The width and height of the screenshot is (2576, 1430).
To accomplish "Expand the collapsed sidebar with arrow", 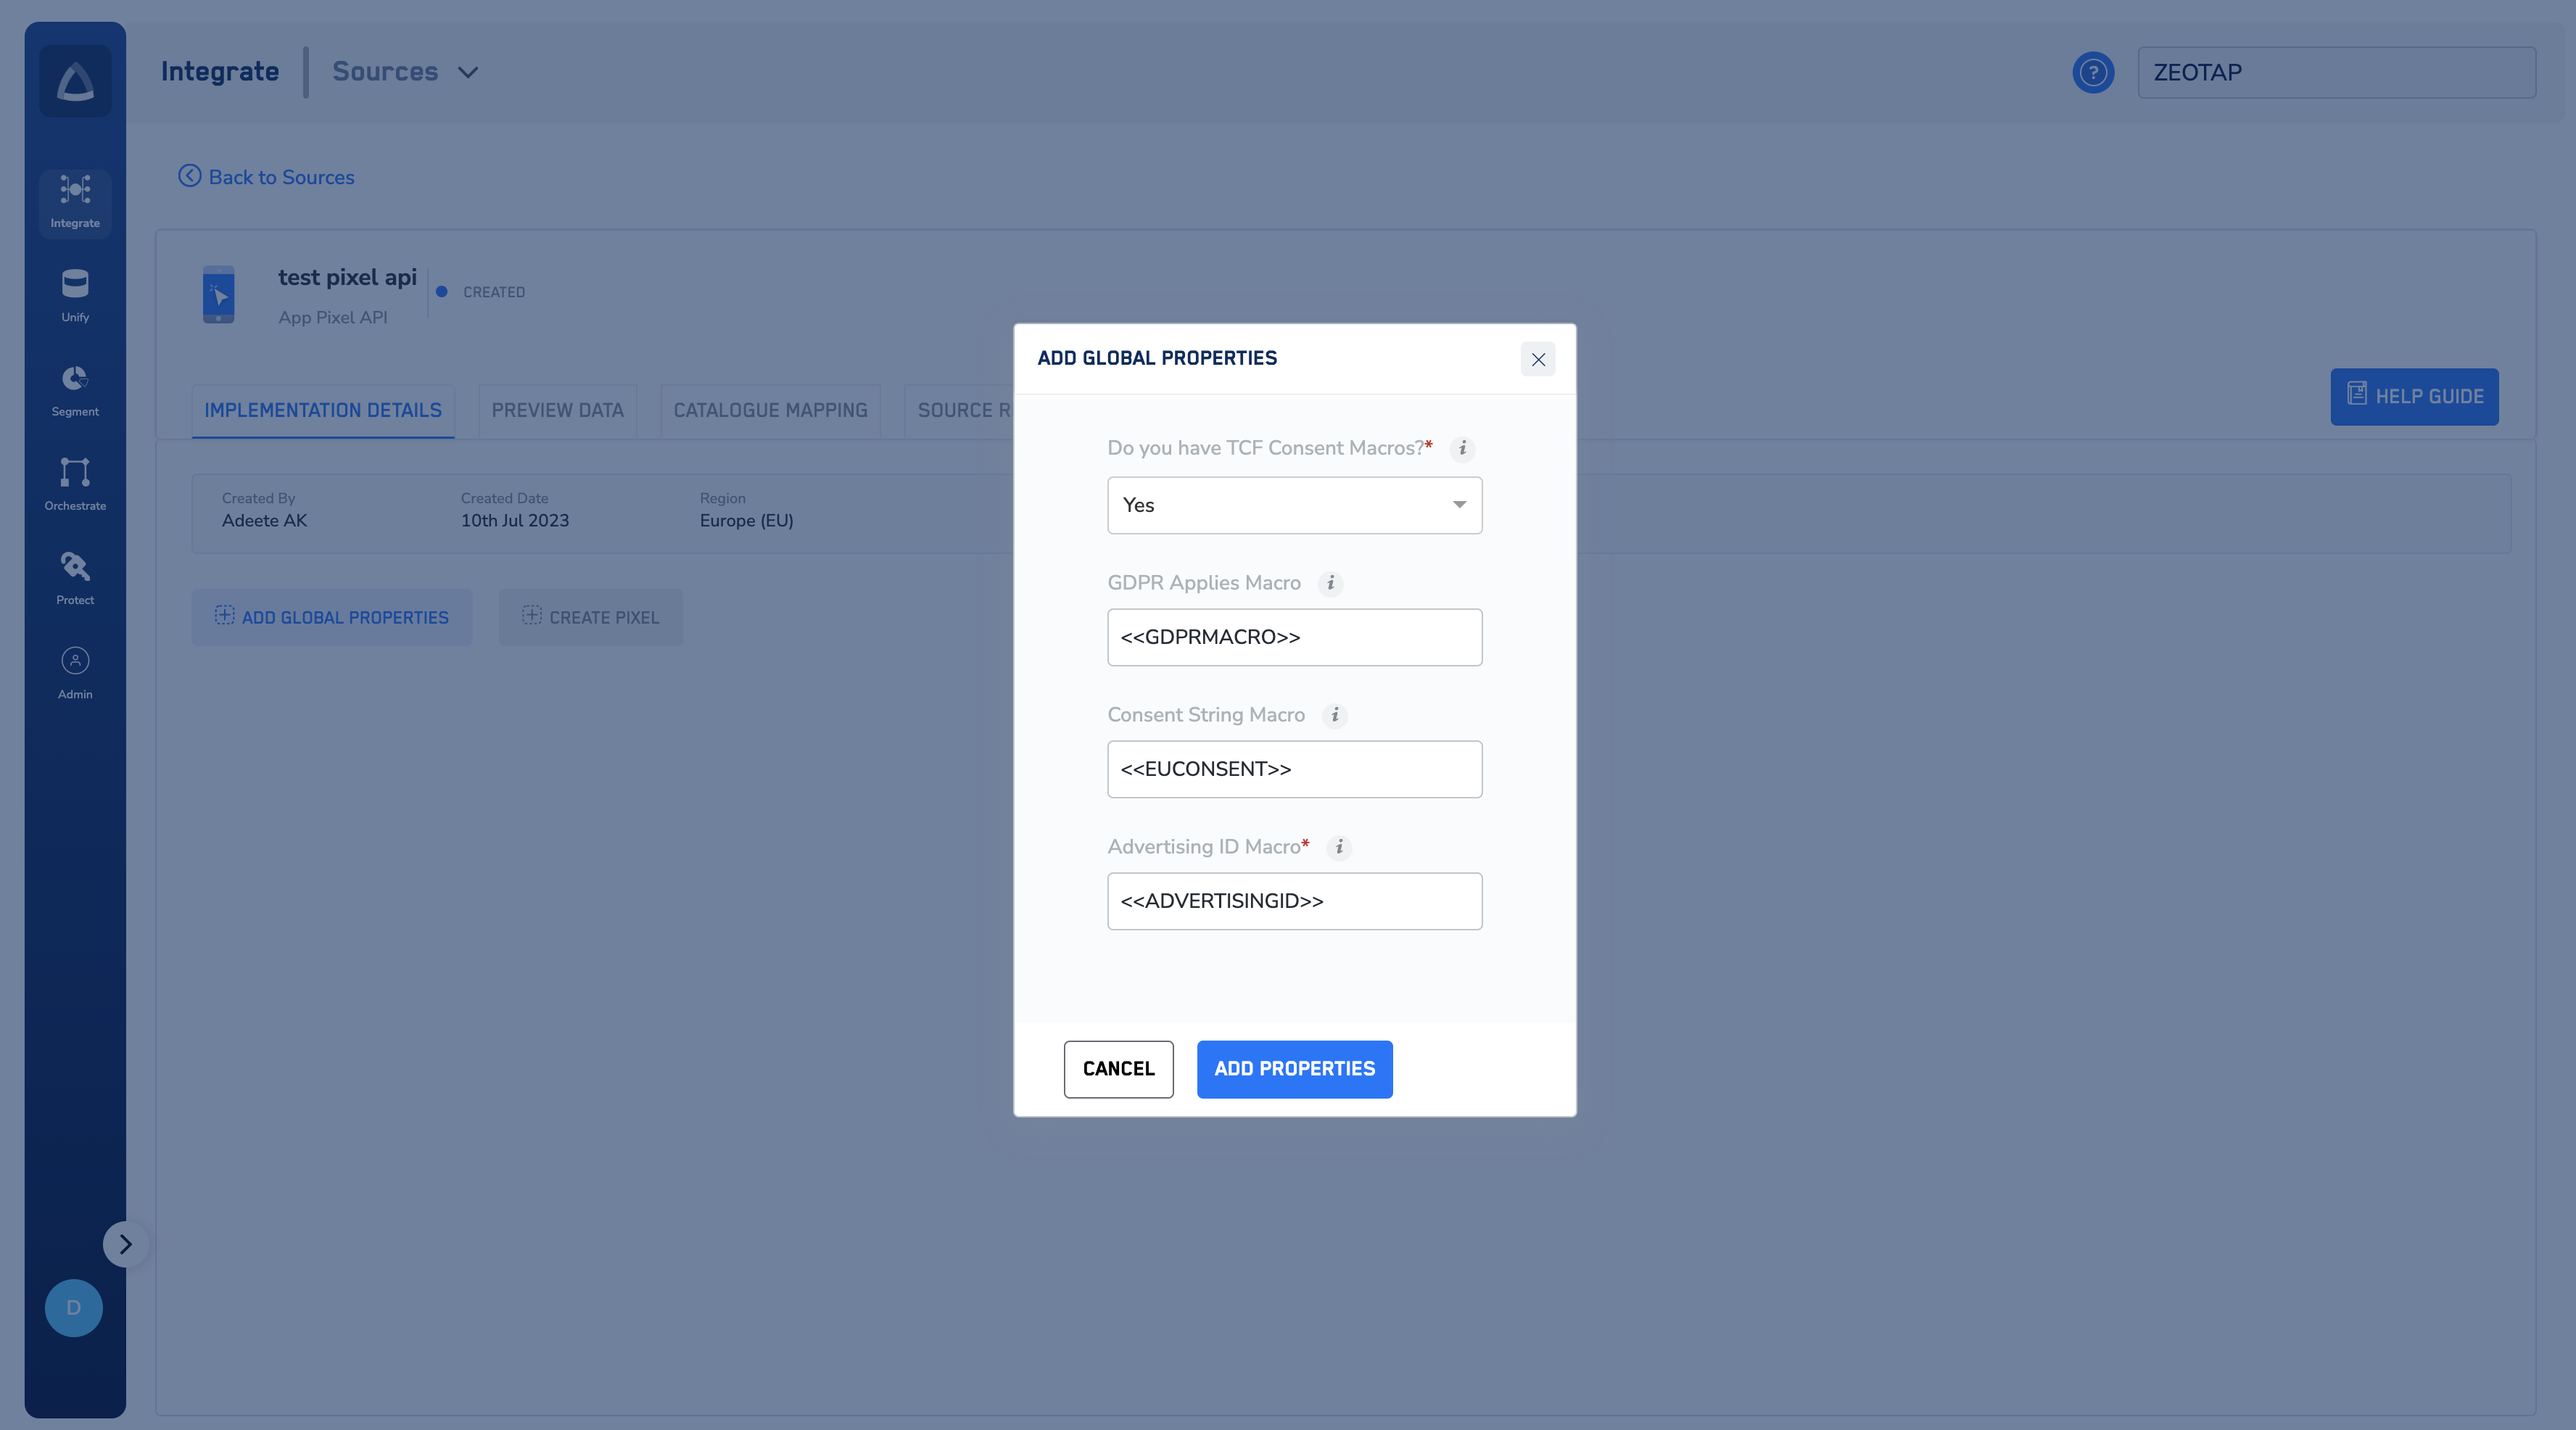I will [125, 1244].
